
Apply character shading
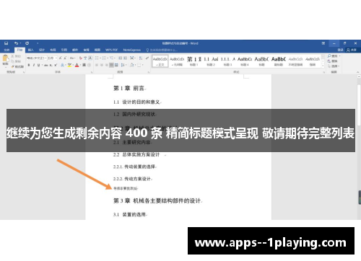[84, 65]
